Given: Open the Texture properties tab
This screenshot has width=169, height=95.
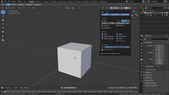Looking at the screenshot, I should click(x=141, y=75).
